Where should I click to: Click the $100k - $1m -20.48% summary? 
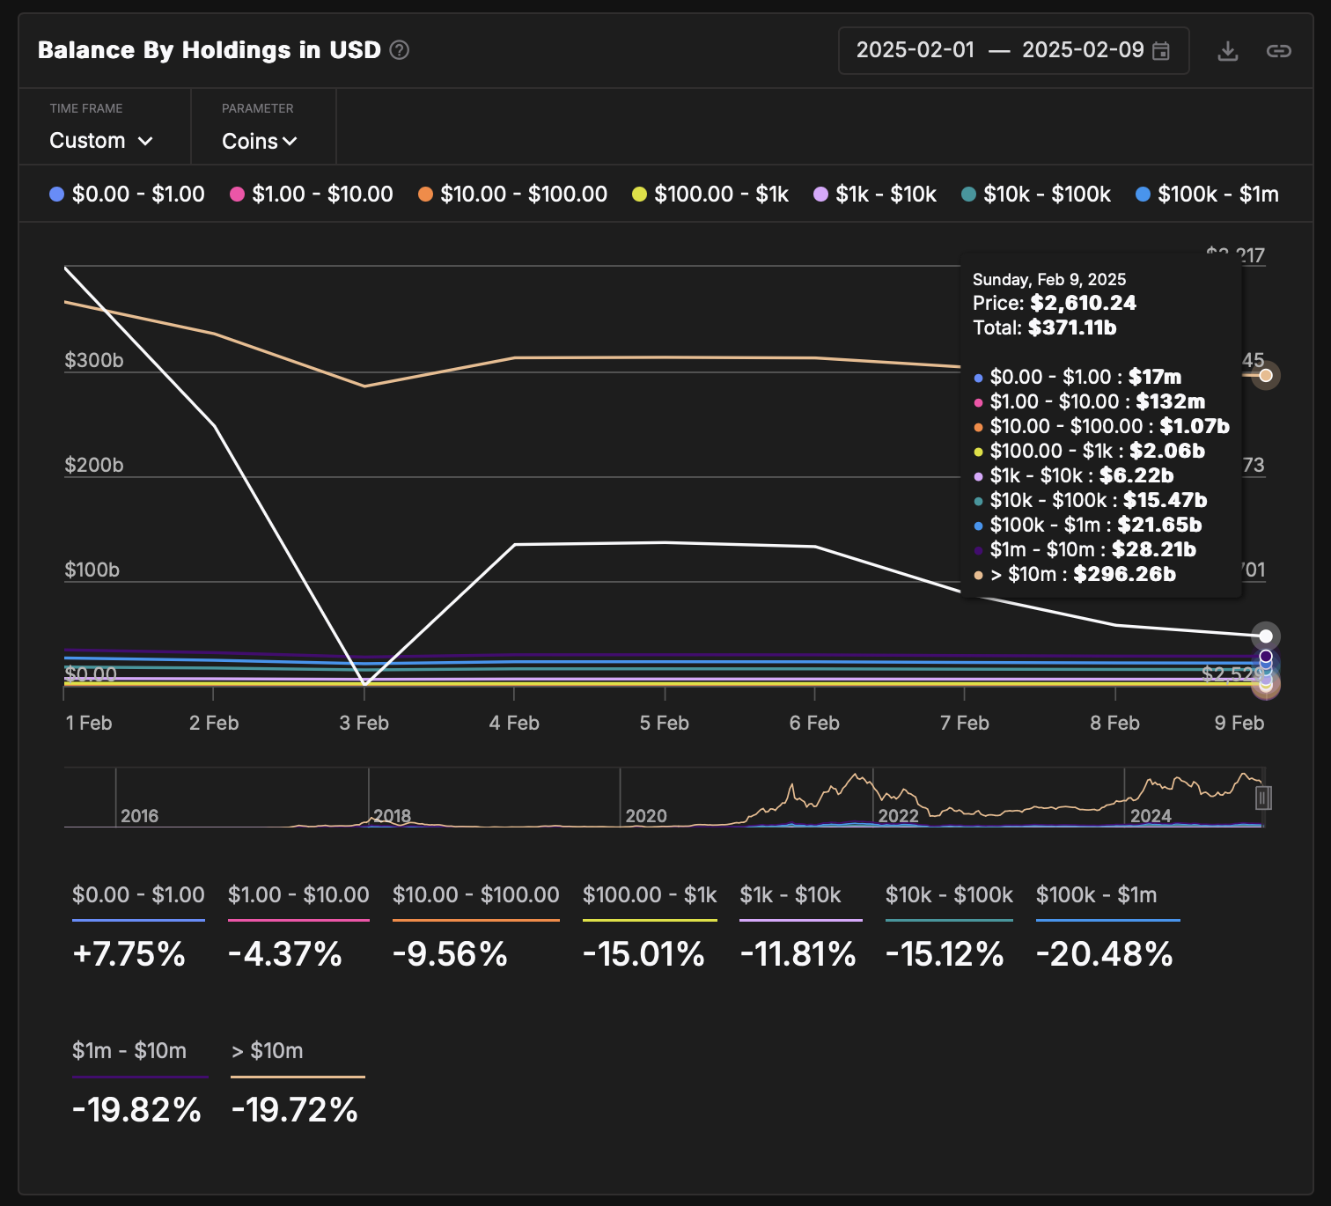tap(1105, 953)
